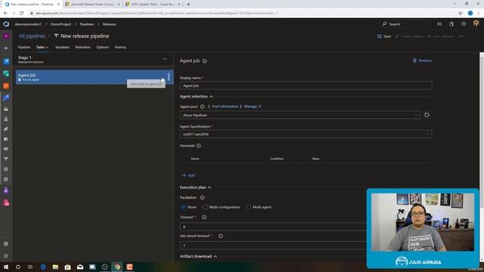
Task: Open the user profile avatar
Action: (476, 24)
